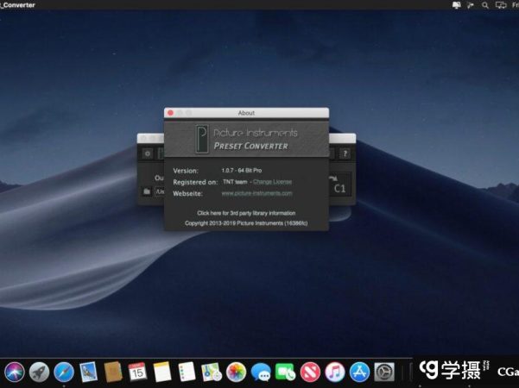Click the copyright 2013-2019 Picture Instruments text

point(246,223)
